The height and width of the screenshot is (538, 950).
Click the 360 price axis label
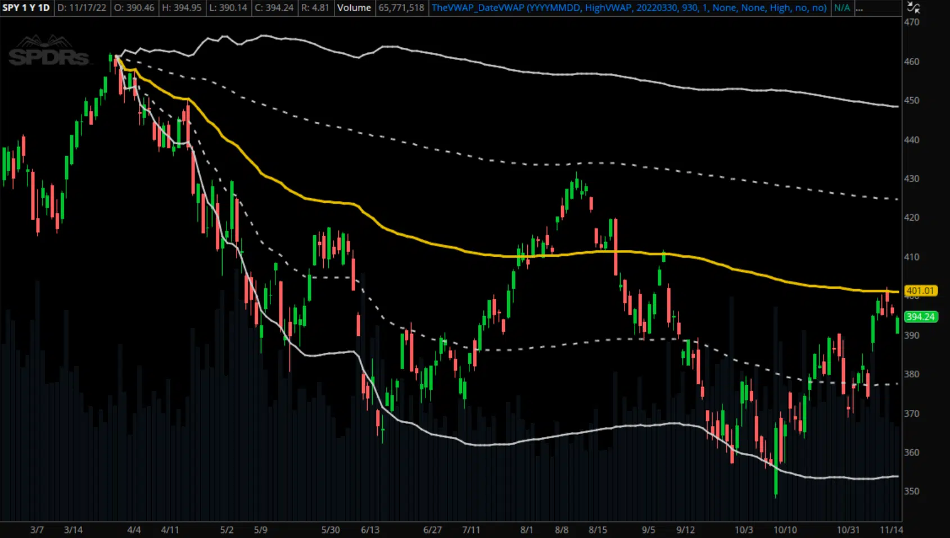click(912, 452)
